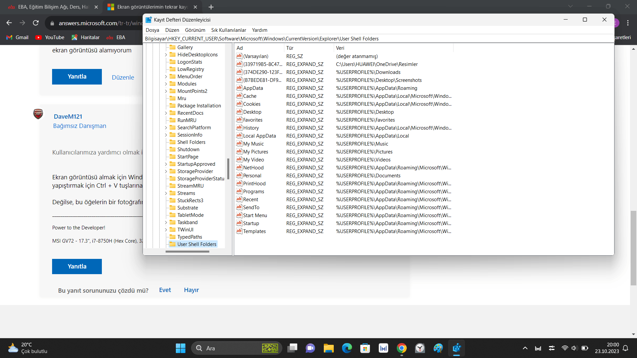
Task: Click the Hayır feedback link
Action: [191, 290]
